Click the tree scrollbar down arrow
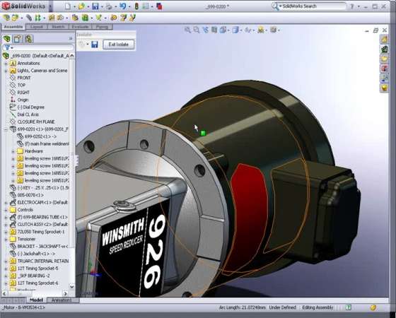This screenshot has width=396, height=318. pos(71,287)
